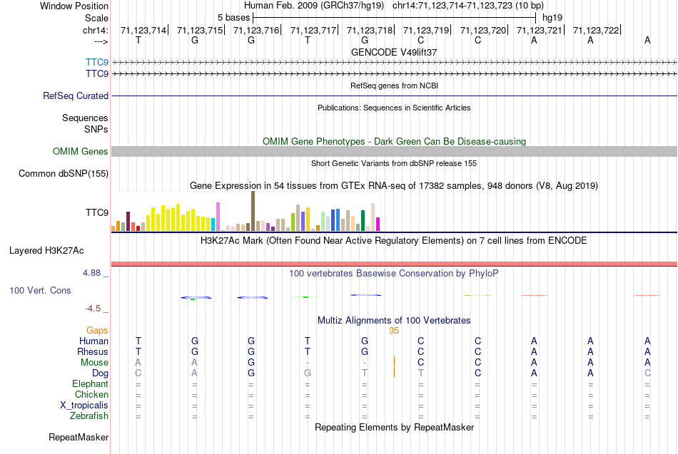The image size is (678, 454).
Task: Open the OMIM Genes track label
Action: (x=81, y=152)
